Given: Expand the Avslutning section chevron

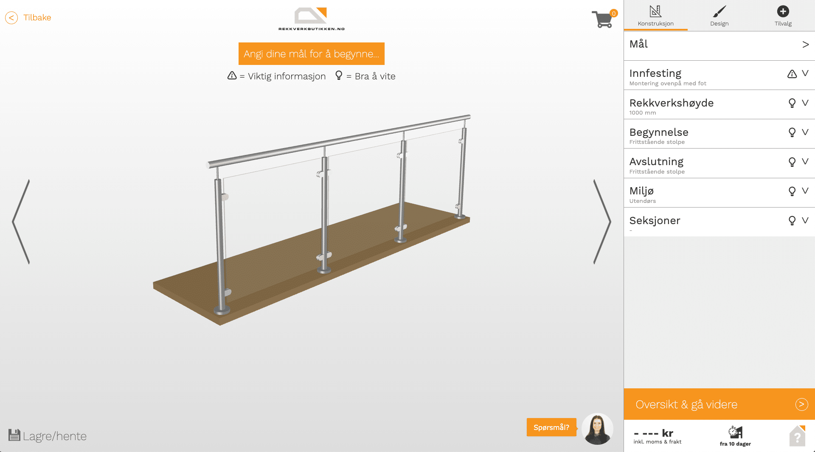Looking at the screenshot, I should pos(805,162).
